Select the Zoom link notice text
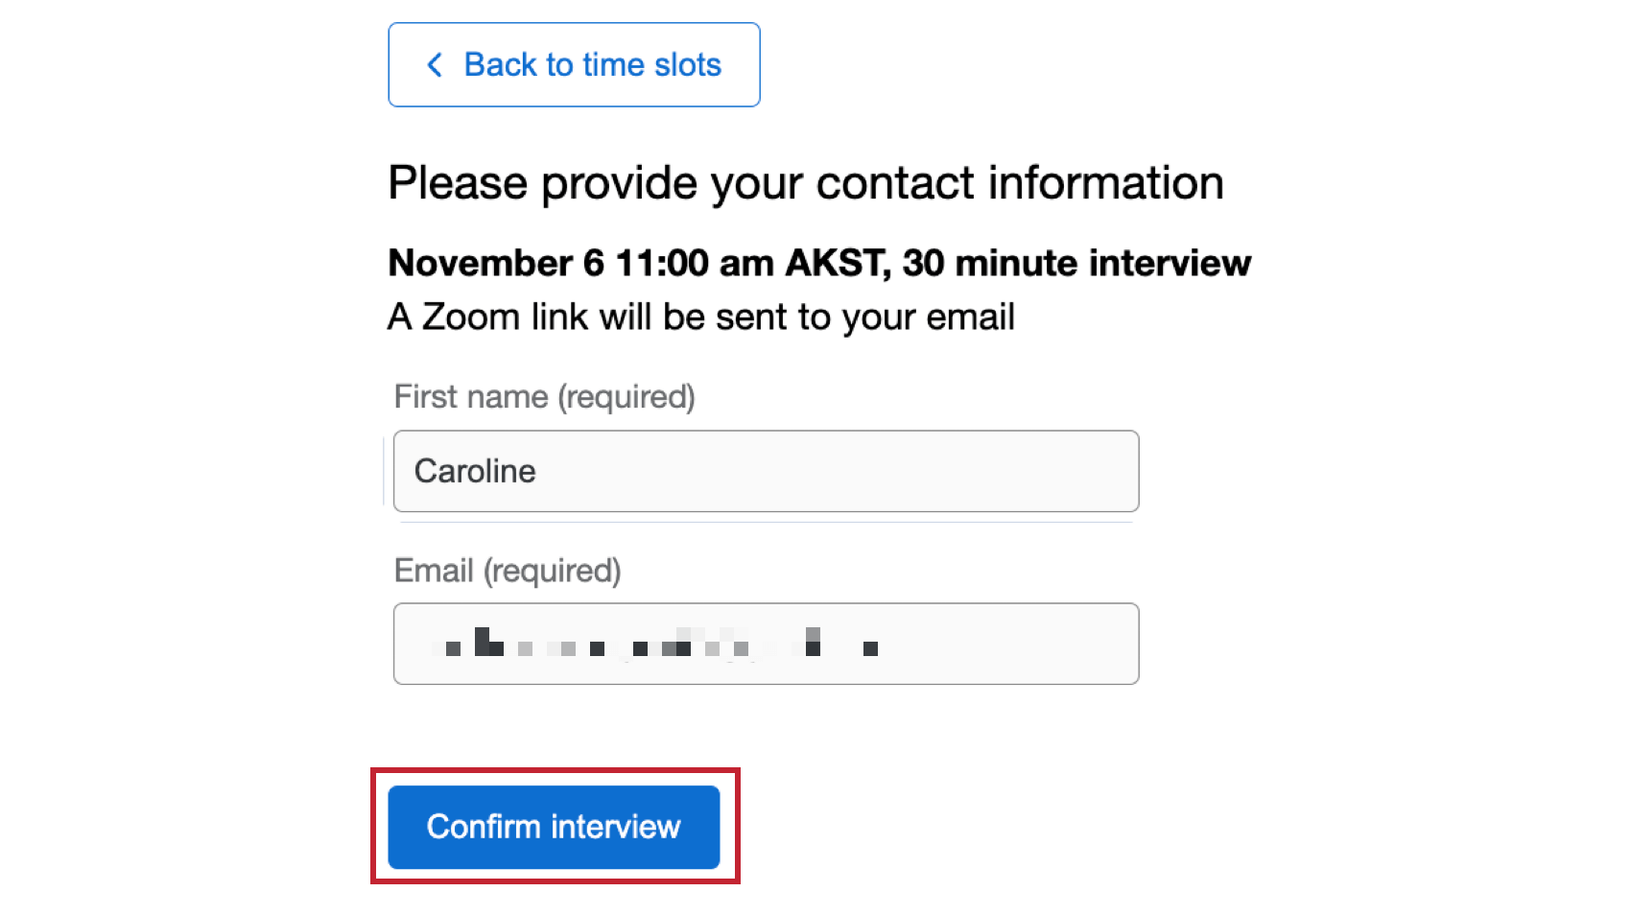 [700, 317]
